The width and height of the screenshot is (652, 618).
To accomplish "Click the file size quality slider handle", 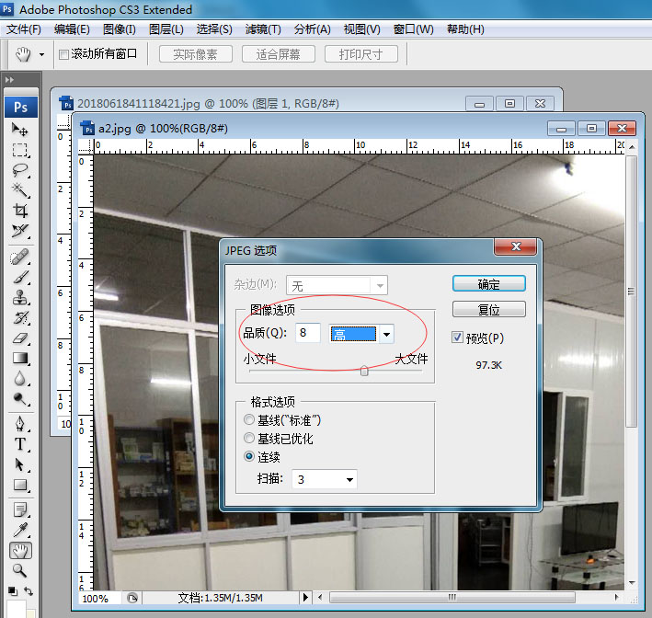I will click(x=364, y=371).
